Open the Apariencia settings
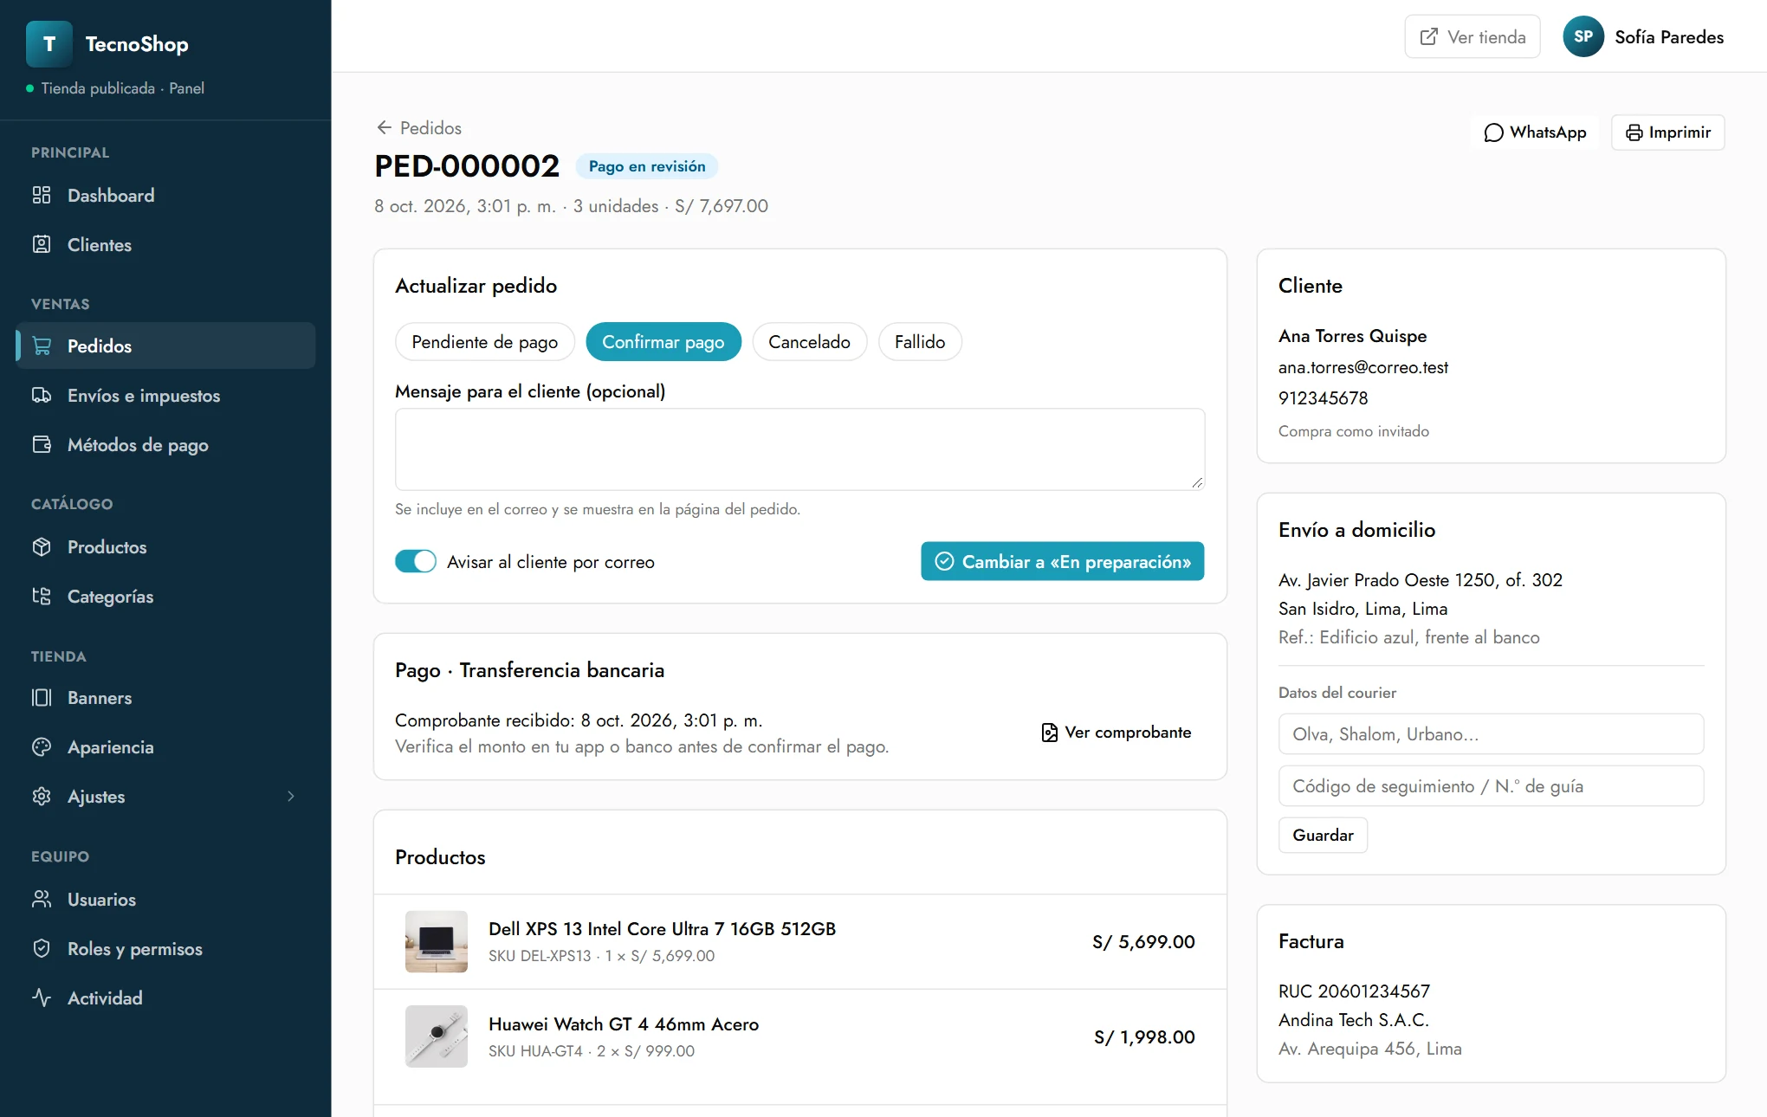This screenshot has width=1767, height=1117. (165, 747)
